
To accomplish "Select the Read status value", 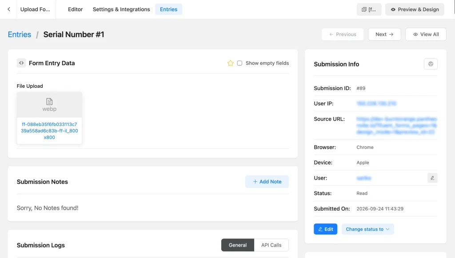I will pyautogui.click(x=362, y=193).
